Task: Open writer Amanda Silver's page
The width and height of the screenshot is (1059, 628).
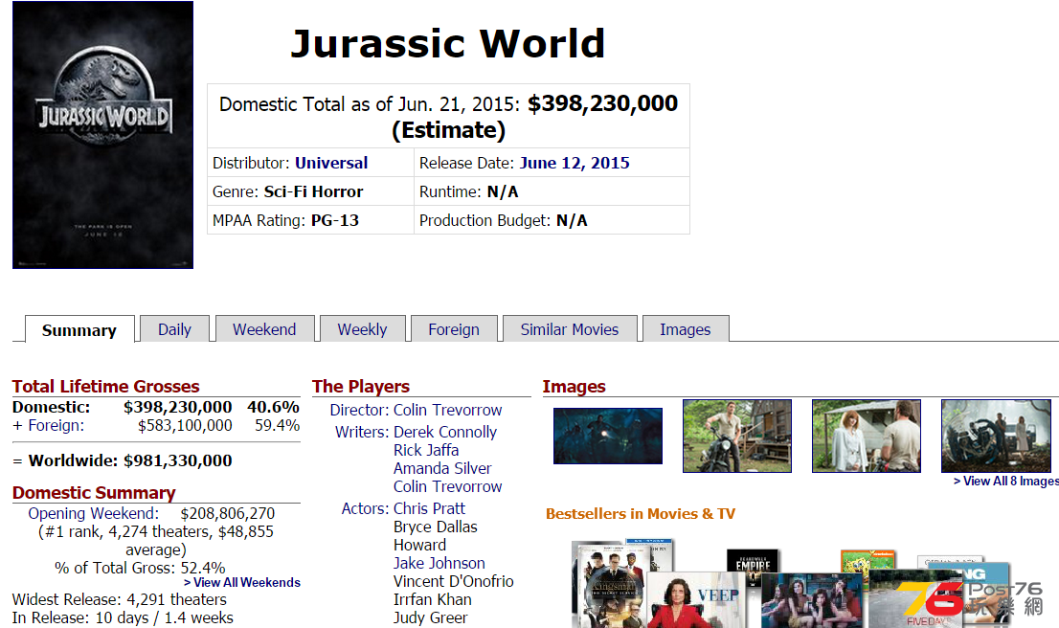Action: click(442, 468)
